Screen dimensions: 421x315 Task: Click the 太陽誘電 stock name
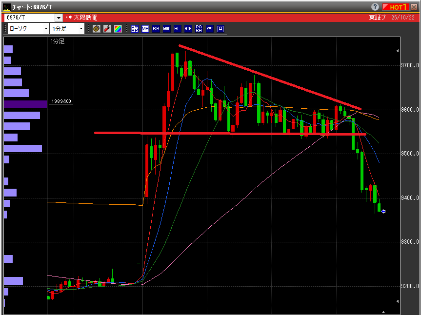(85, 18)
